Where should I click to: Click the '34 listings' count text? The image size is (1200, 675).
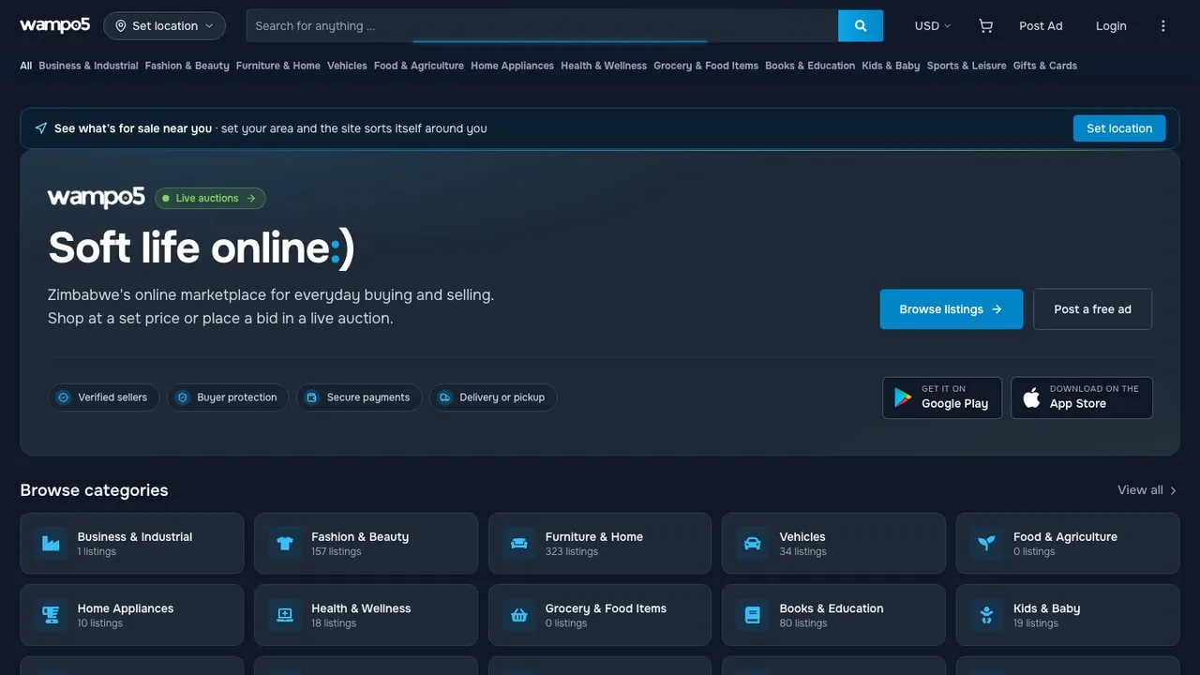point(802,552)
